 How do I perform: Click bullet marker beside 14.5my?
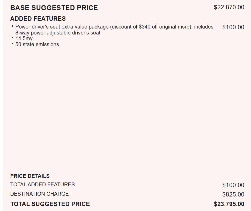coord(12,38)
